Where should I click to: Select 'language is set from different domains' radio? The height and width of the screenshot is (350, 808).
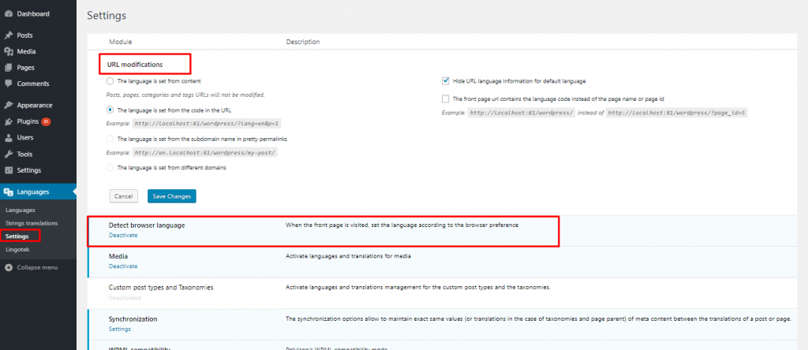click(x=110, y=167)
